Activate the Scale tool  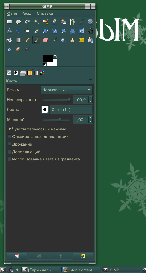pos(55,31)
